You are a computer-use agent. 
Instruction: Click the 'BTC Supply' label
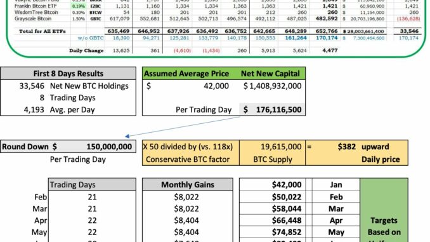273,159
